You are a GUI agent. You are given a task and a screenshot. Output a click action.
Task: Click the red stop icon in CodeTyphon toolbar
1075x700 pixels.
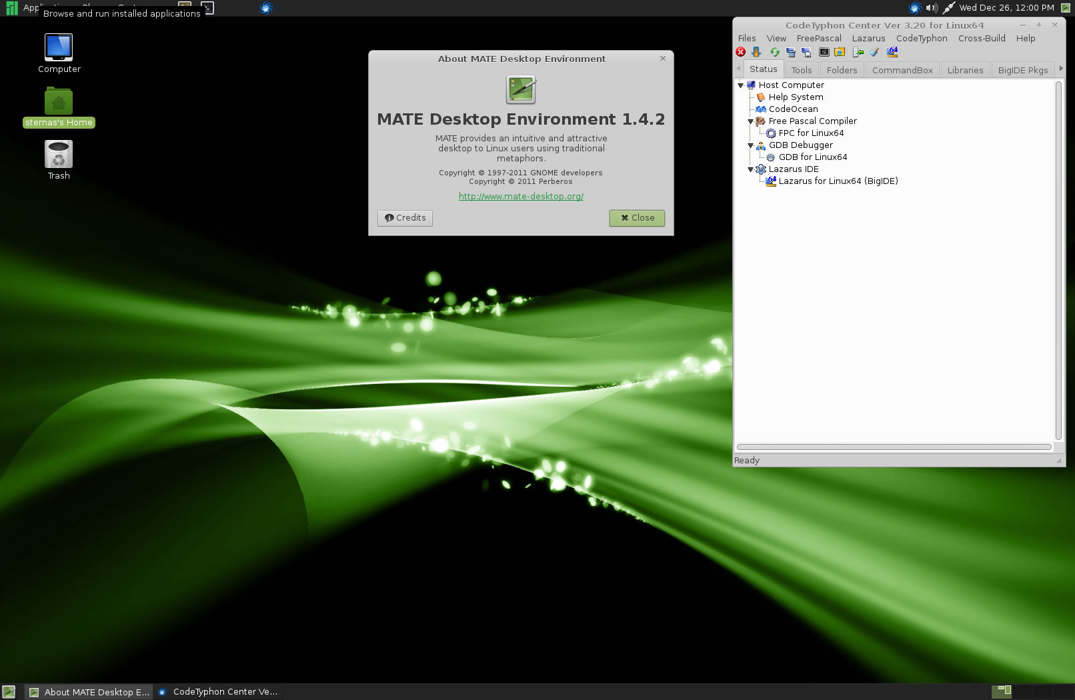741,52
